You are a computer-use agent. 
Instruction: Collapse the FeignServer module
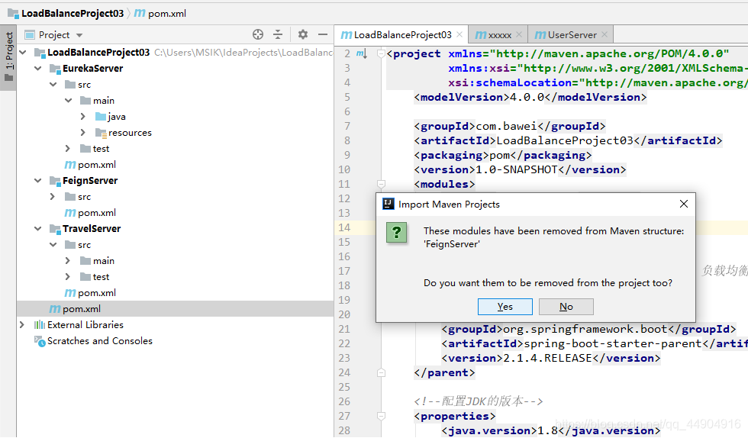(37, 180)
